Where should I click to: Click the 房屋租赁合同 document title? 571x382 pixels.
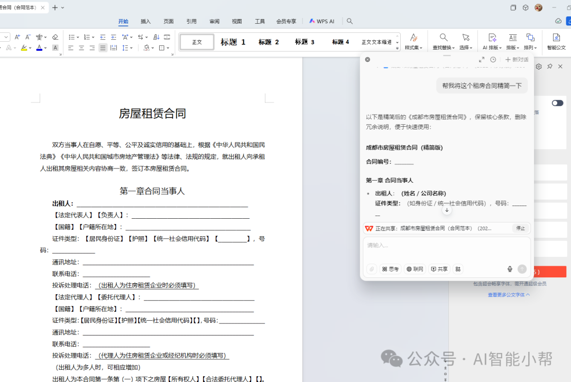click(152, 114)
